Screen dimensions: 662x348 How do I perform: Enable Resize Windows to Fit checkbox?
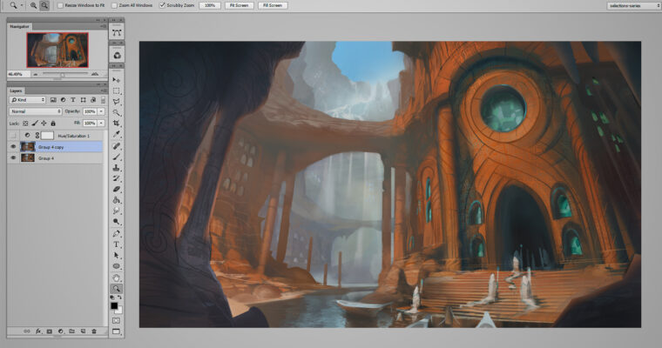point(60,5)
